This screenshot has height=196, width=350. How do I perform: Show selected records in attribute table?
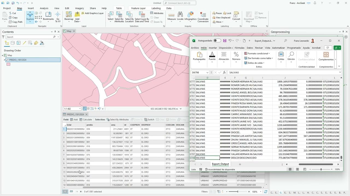click(x=71, y=192)
